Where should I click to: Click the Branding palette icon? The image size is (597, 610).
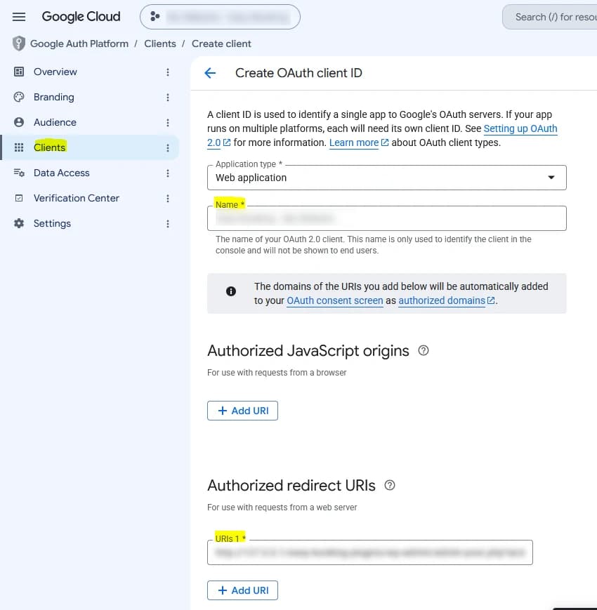19,98
